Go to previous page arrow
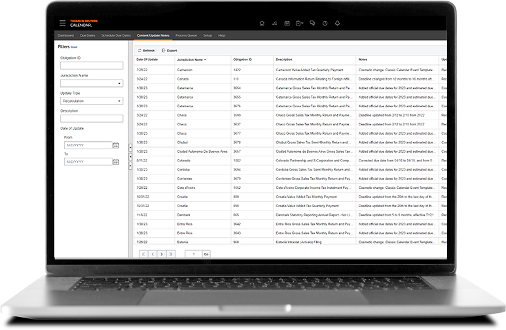506x330 pixels. coord(153,254)
